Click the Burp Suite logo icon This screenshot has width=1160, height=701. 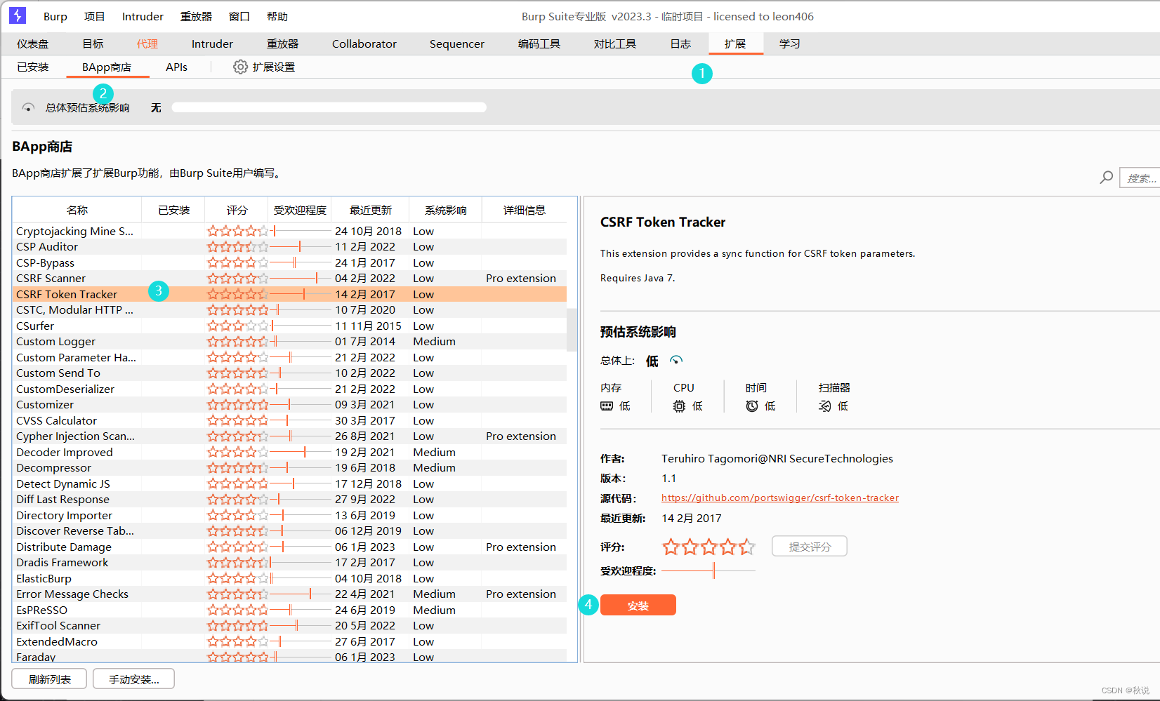pyautogui.click(x=18, y=15)
